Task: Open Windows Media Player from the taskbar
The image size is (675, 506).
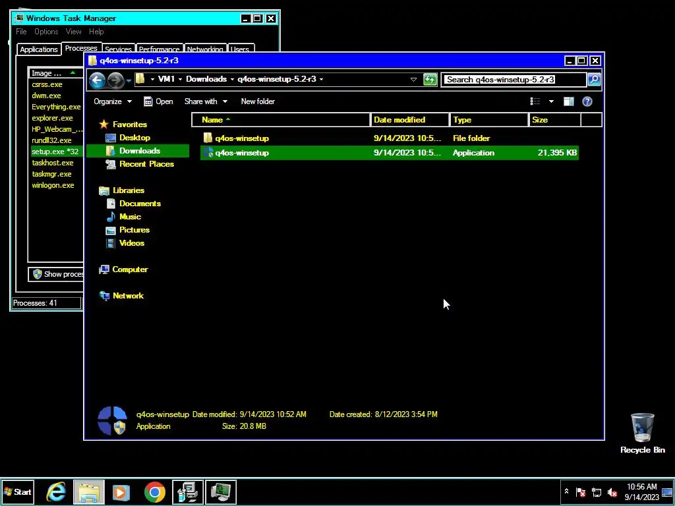Action: coord(121,492)
